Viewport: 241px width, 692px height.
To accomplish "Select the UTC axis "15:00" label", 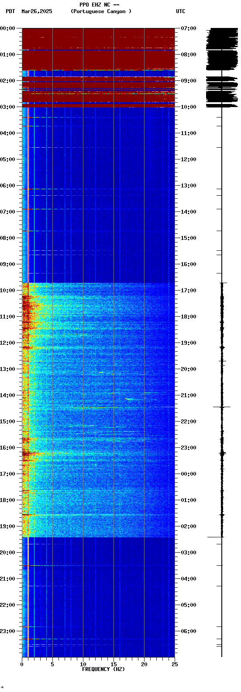I will point(189,238).
